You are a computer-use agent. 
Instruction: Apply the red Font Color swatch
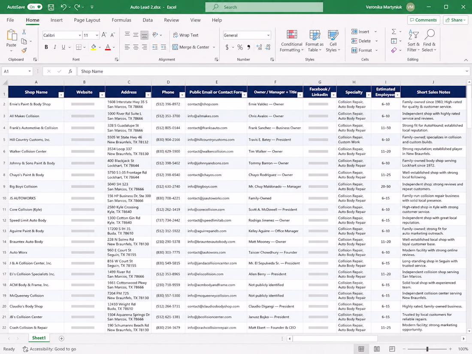pos(107,47)
